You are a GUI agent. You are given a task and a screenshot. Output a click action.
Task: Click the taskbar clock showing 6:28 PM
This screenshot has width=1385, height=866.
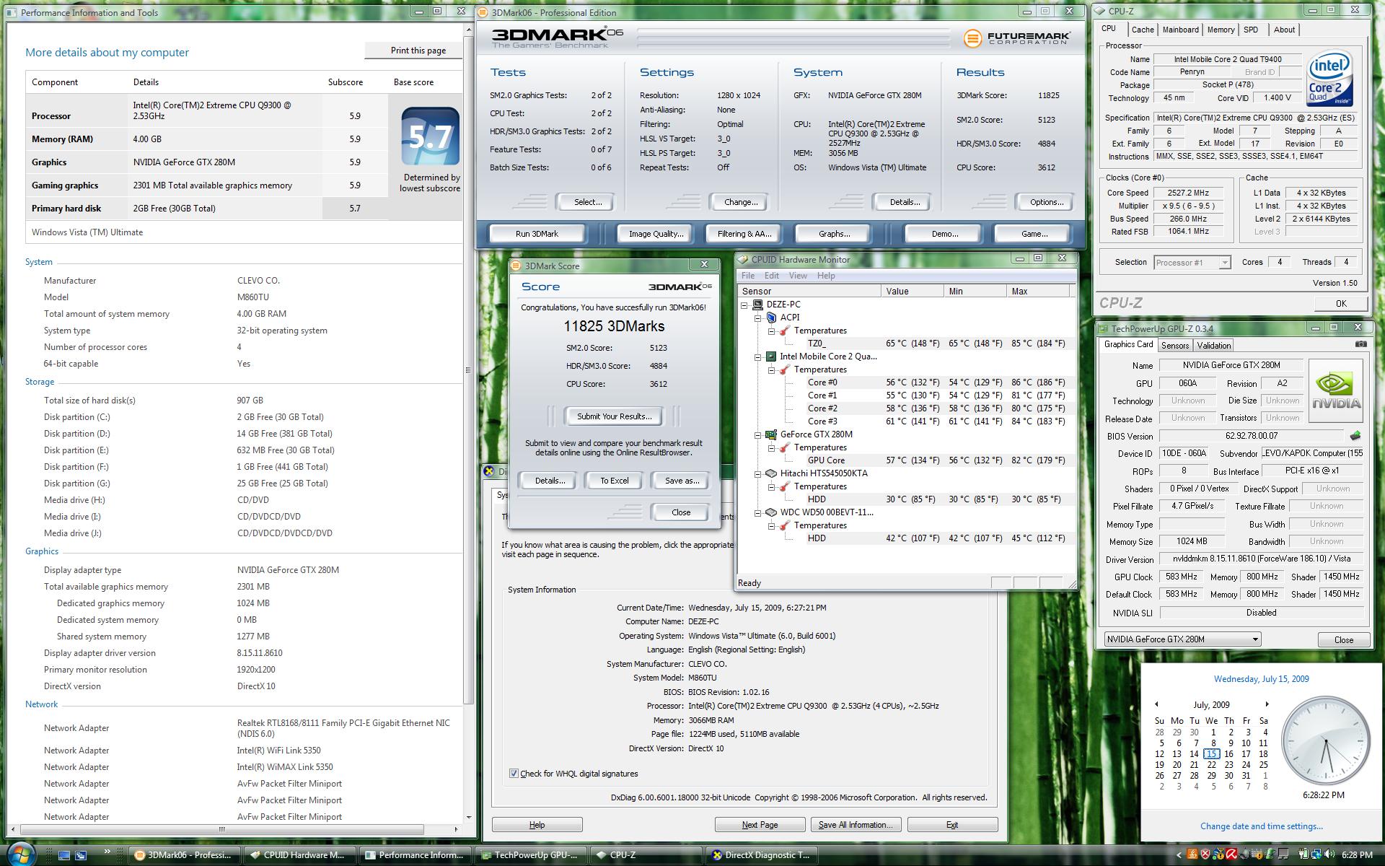pyautogui.click(x=1357, y=855)
